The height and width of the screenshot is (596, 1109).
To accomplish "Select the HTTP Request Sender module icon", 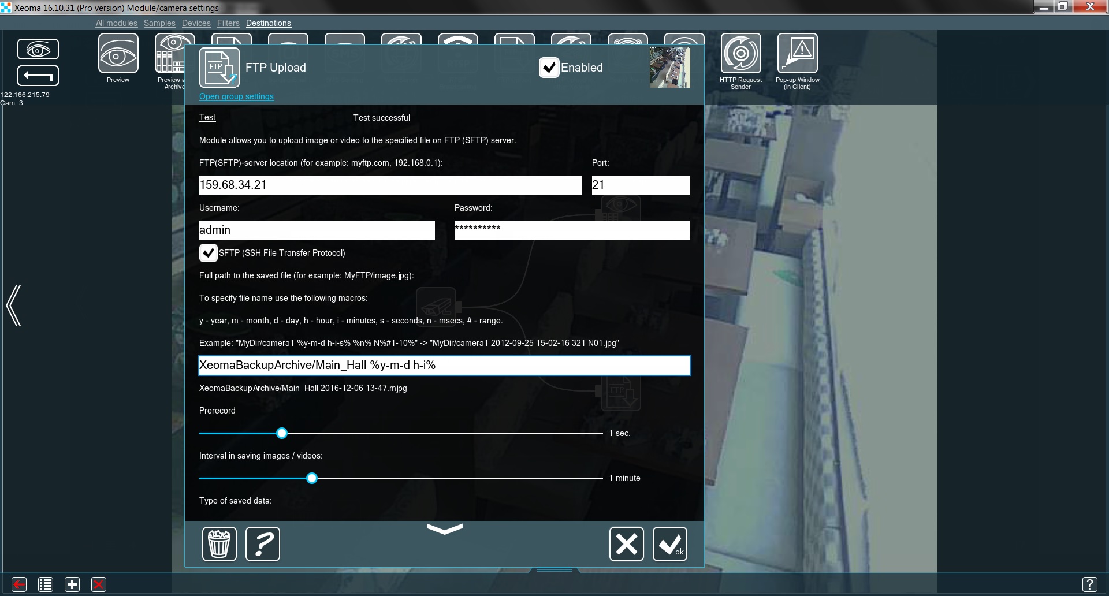I will tap(740, 53).
